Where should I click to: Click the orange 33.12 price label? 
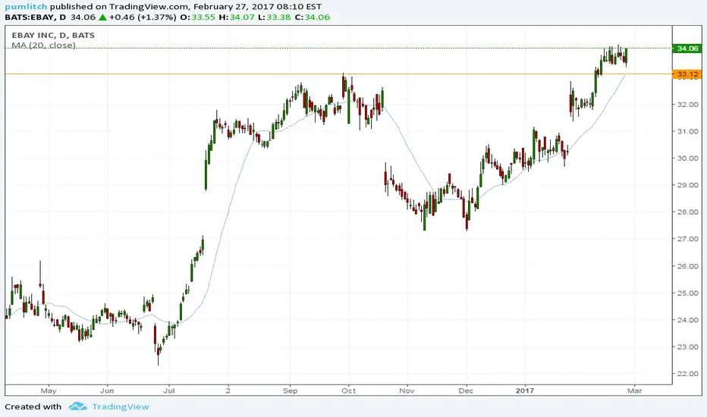tap(687, 74)
